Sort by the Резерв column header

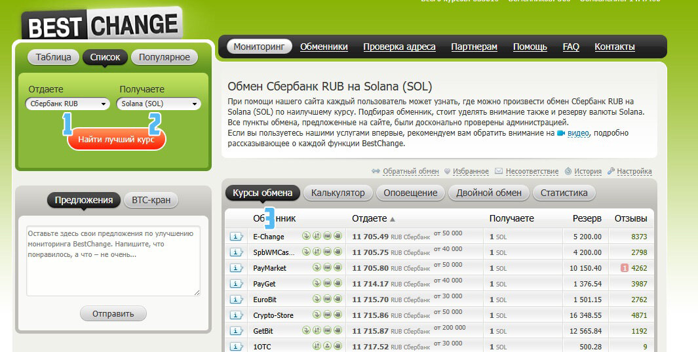pyautogui.click(x=587, y=218)
